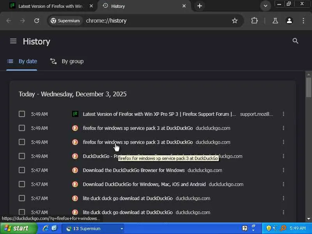Check the Latest Version of Firefox entry checkbox
The height and width of the screenshot is (234, 312).
point(22,114)
